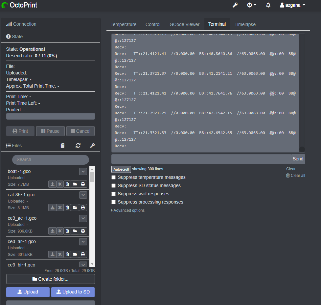Toggle Suppress wait responses checkbox
The height and width of the screenshot is (305, 321).
pyautogui.click(x=114, y=194)
